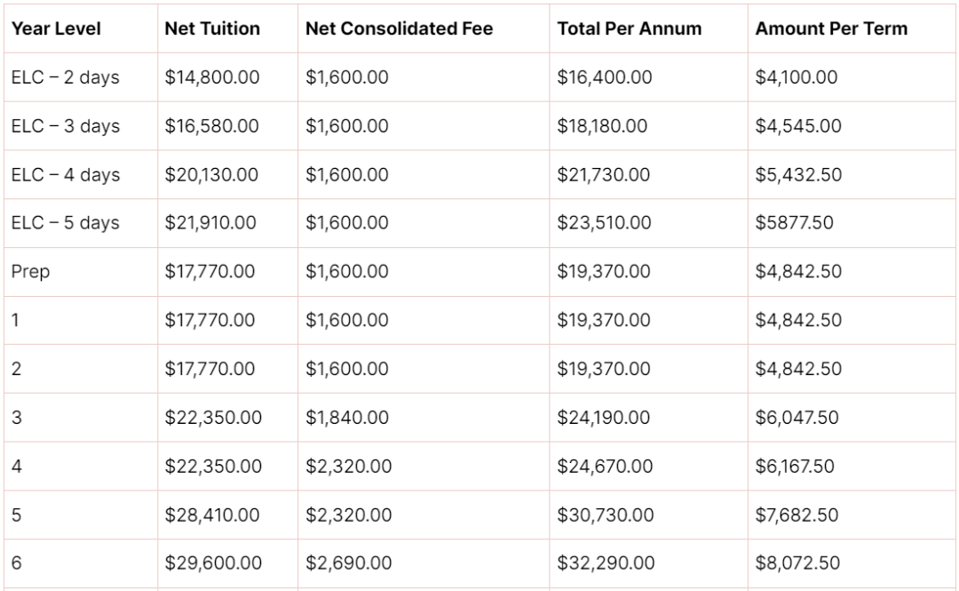Viewport: 959px width, 591px height.
Task: Select the ELC – 3 days row label
Action: pyautogui.click(x=66, y=126)
